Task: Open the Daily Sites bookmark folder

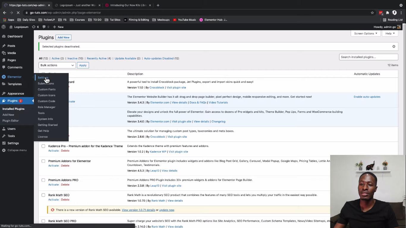Action: point(26,20)
